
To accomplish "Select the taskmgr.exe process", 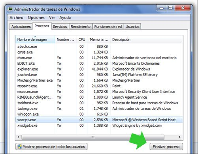I will click(x=99, y=109).
